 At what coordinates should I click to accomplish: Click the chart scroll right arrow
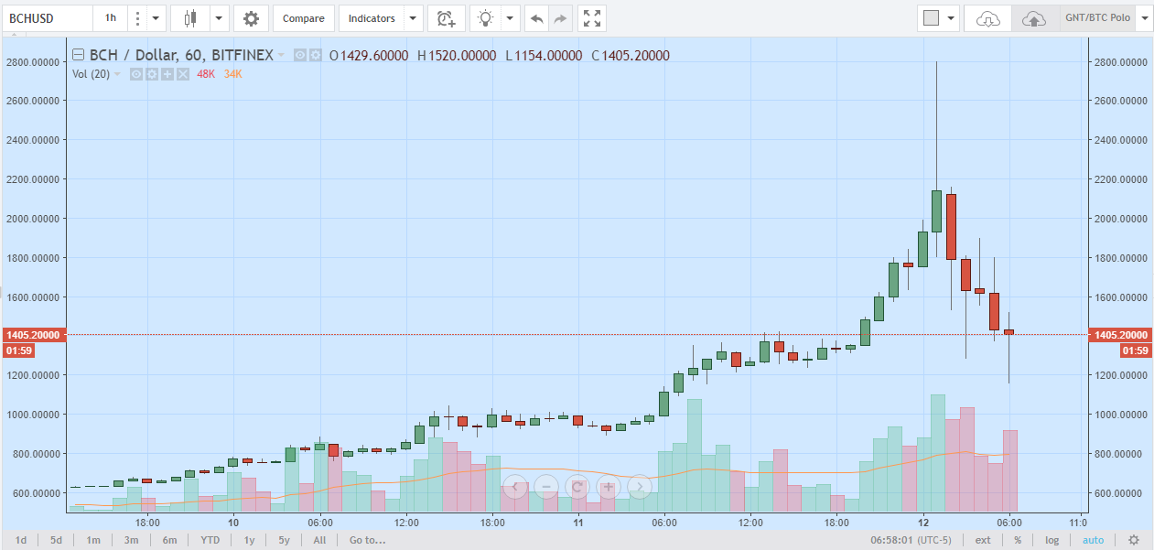640,487
